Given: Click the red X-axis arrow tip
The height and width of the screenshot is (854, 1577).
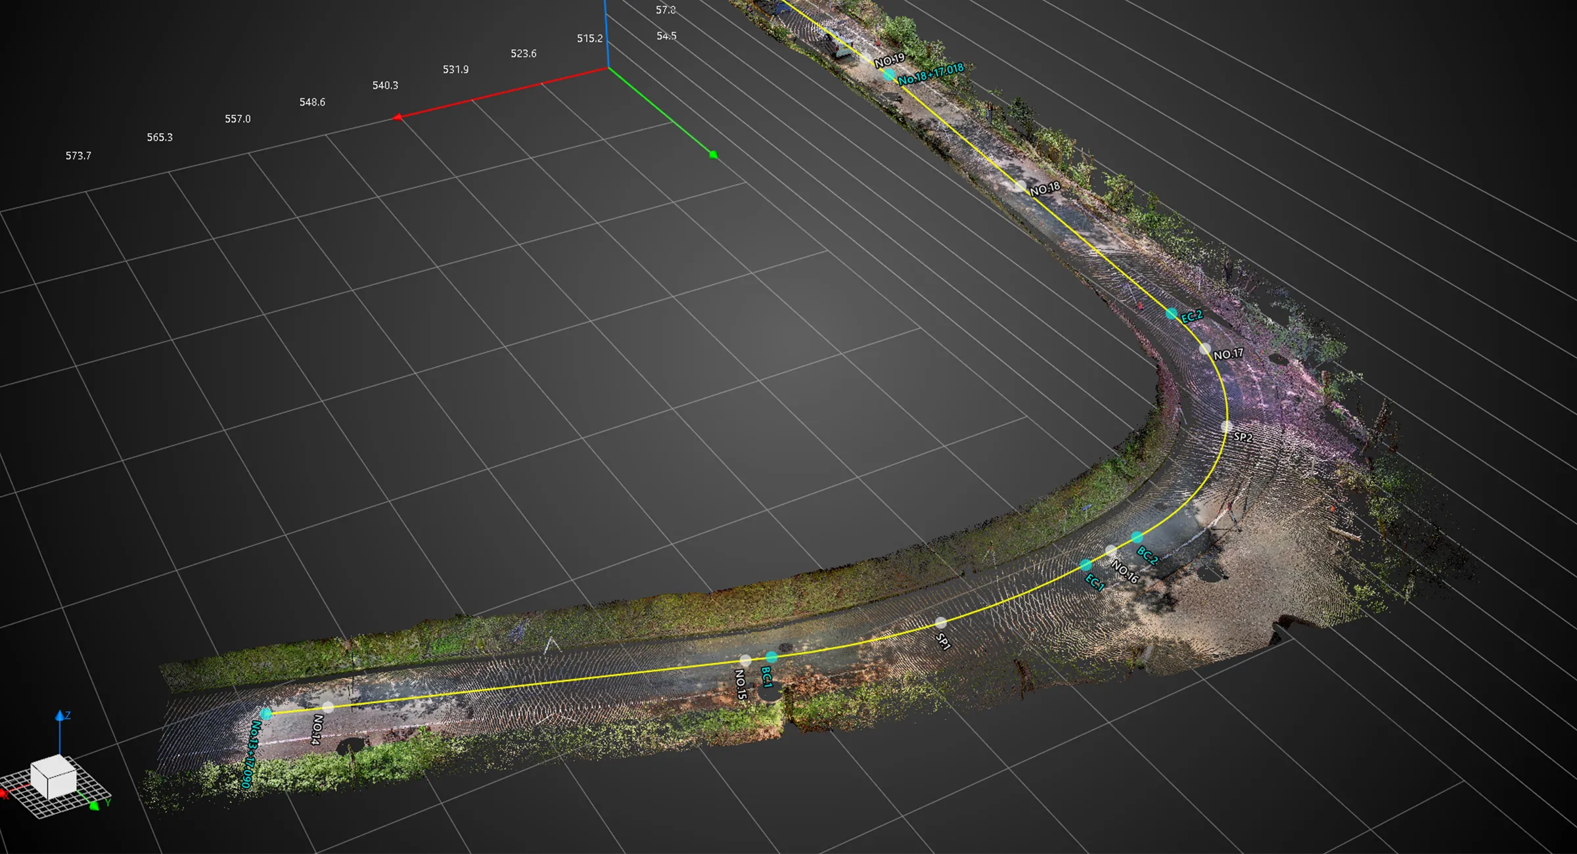Looking at the screenshot, I should 397,118.
